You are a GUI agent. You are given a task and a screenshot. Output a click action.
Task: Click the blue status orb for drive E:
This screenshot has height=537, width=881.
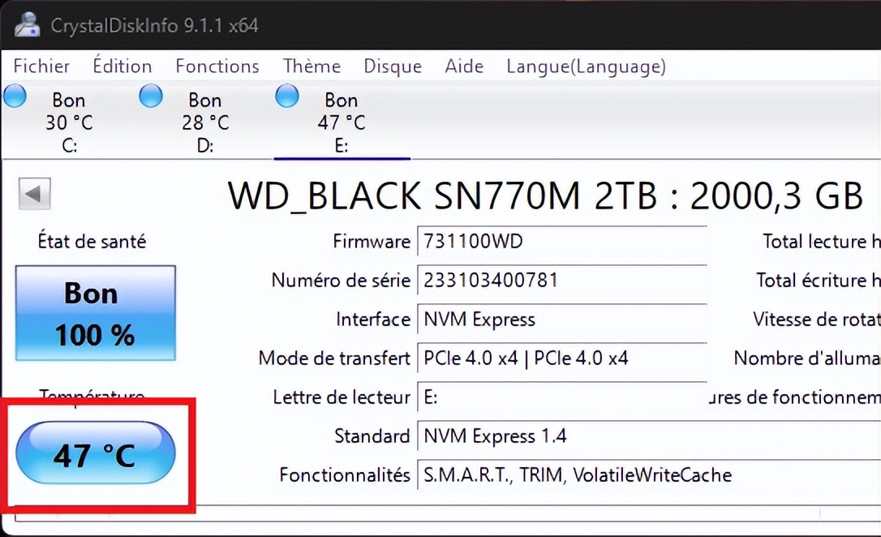[287, 96]
